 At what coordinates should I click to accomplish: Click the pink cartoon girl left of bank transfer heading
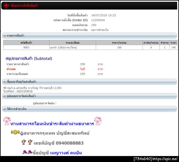pos(7,121)
